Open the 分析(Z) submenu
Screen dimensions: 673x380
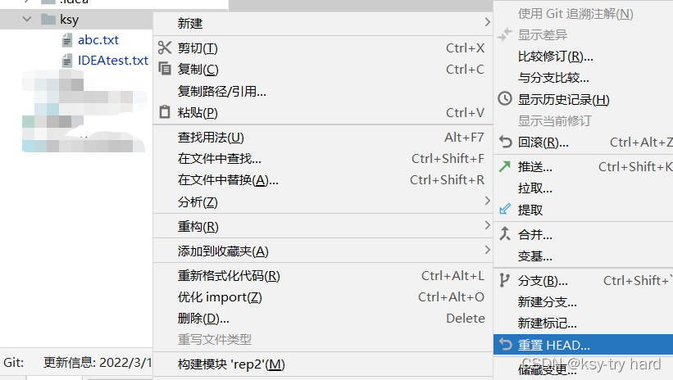[x=323, y=201]
